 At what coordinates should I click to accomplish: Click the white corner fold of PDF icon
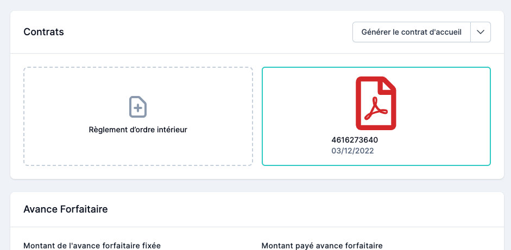pos(390,85)
